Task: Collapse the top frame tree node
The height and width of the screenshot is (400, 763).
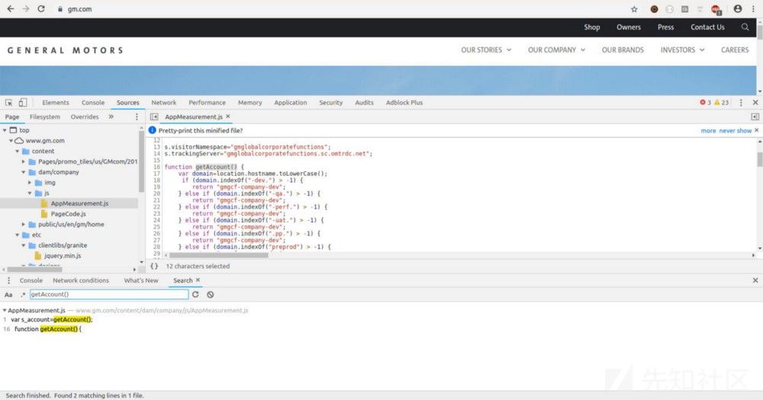Action: 5,130
